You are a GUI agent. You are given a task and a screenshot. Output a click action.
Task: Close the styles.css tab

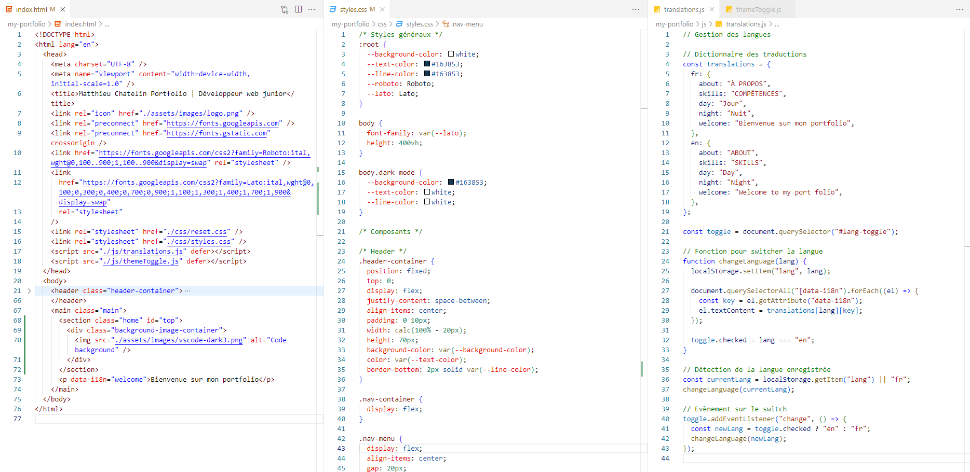(x=382, y=9)
